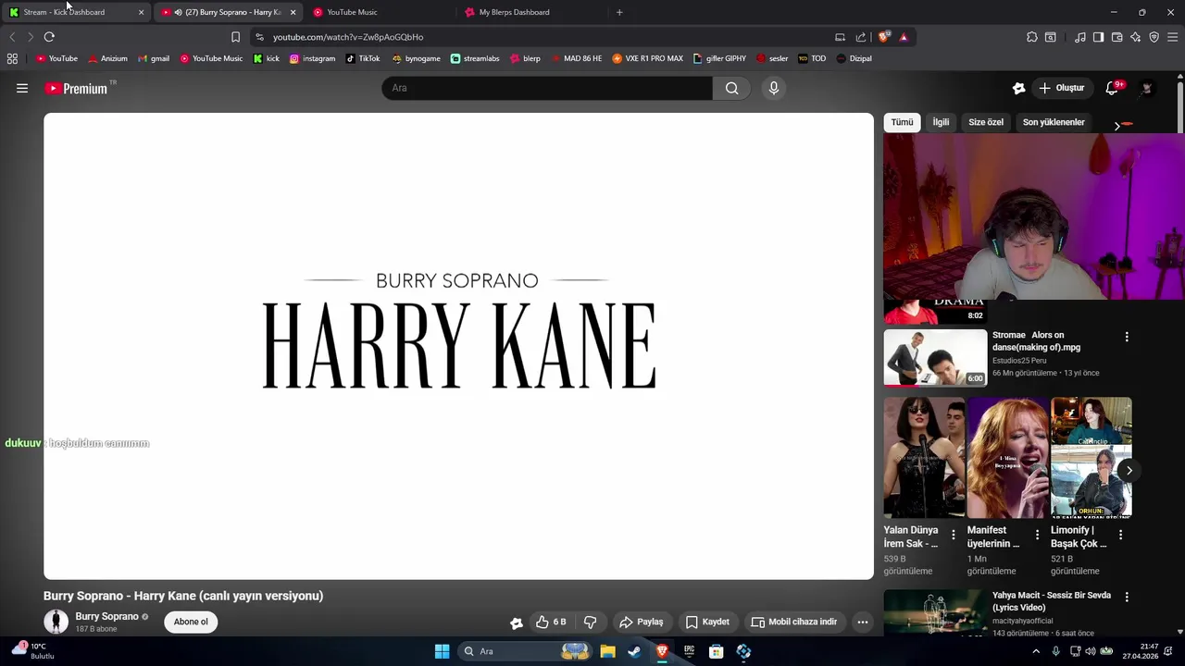
Task: Open Brave Shields lion icon
Action: (x=884, y=37)
